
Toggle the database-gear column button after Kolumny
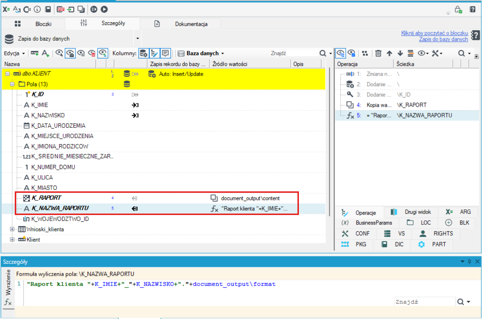(x=143, y=53)
